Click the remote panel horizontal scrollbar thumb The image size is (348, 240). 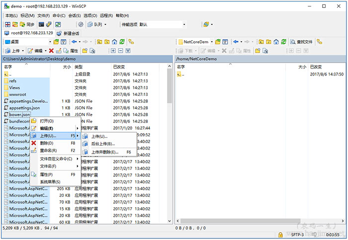[240, 221]
